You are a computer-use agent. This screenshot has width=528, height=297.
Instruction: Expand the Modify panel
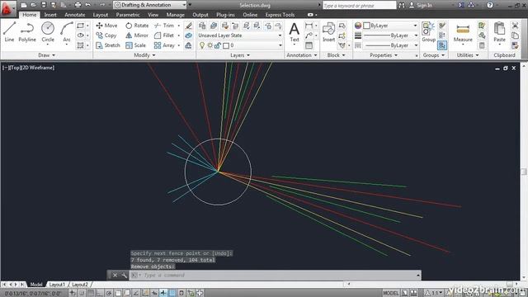[144, 55]
